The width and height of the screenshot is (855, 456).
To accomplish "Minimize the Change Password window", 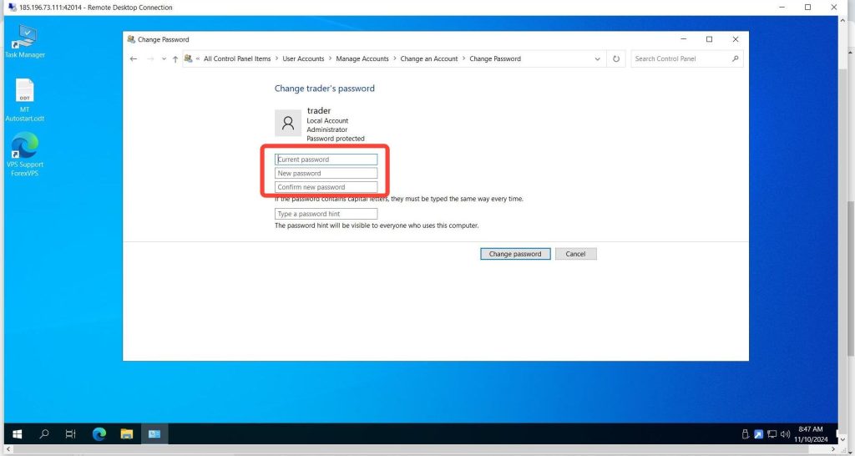I will pos(683,39).
